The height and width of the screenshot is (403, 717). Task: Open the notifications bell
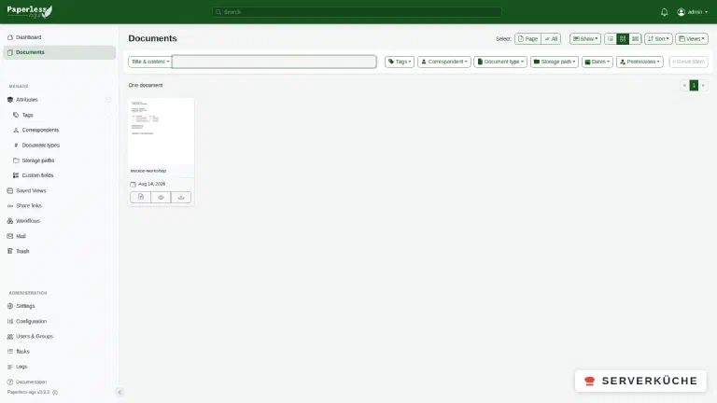click(664, 12)
